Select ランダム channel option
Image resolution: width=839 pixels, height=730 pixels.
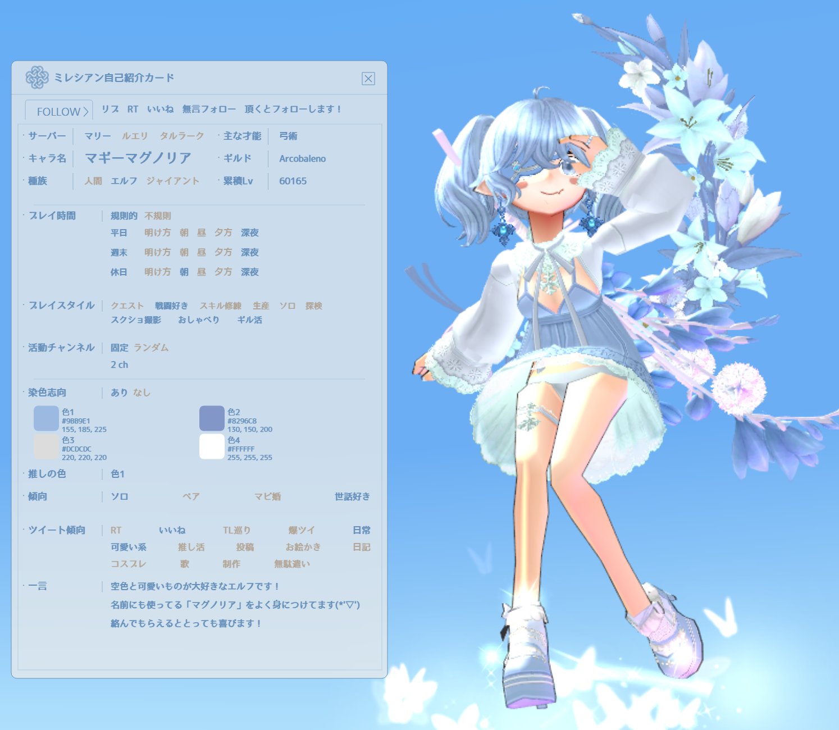click(x=151, y=348)
